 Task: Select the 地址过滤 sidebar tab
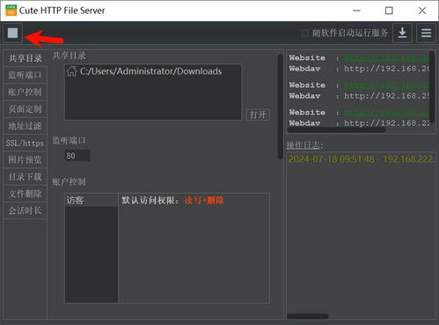click(25, 126)
